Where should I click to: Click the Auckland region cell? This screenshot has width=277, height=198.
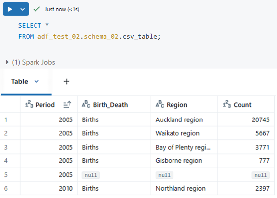click(179, 120)
